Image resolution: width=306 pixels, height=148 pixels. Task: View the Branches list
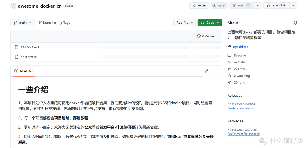tap(47, 23)
